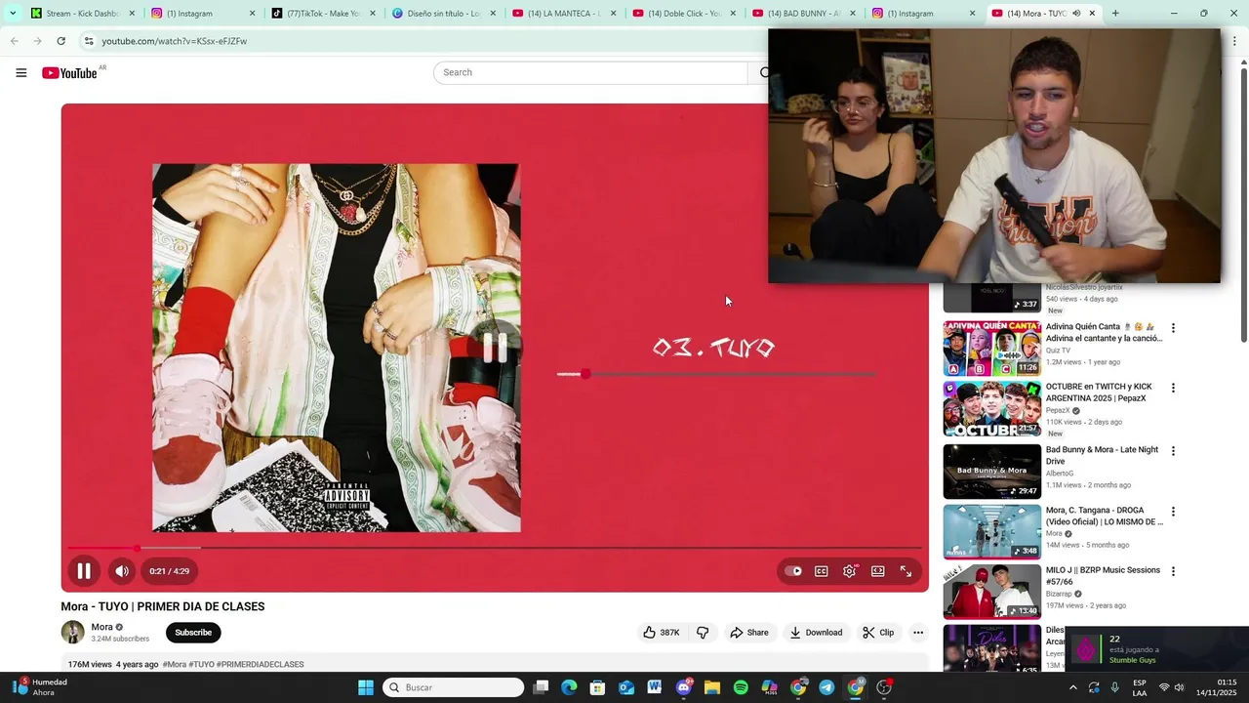
Task: Focus the YouTube search box
Action: 590,72
